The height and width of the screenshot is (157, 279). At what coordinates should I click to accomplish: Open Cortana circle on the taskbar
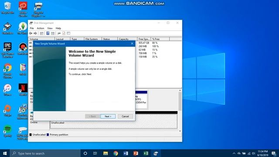coord(85,153)
